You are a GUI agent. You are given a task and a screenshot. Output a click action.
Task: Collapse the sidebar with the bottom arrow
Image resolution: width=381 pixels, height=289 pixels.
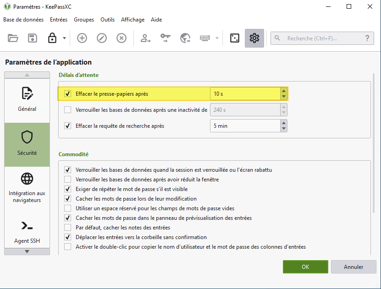pyautogui.click(x=27, y=251)
